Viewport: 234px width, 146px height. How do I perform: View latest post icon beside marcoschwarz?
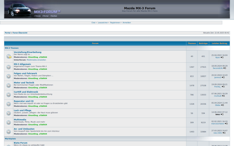click(x=226, y=124)
